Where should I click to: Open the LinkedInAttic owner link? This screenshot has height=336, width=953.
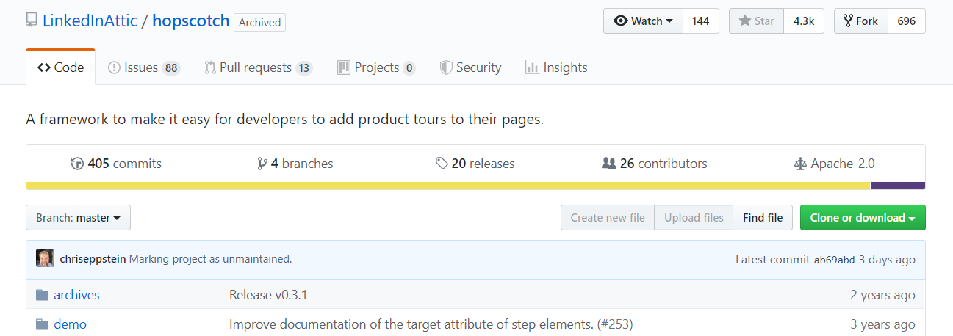click(x=90, y=21)
